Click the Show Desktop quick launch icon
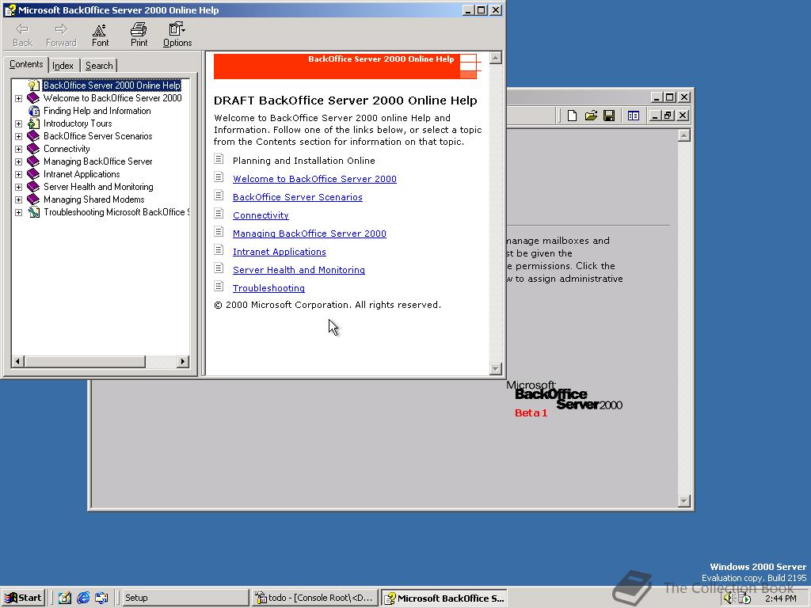The image size is (811, 608). pyautogui.click(x=65, y=598)
